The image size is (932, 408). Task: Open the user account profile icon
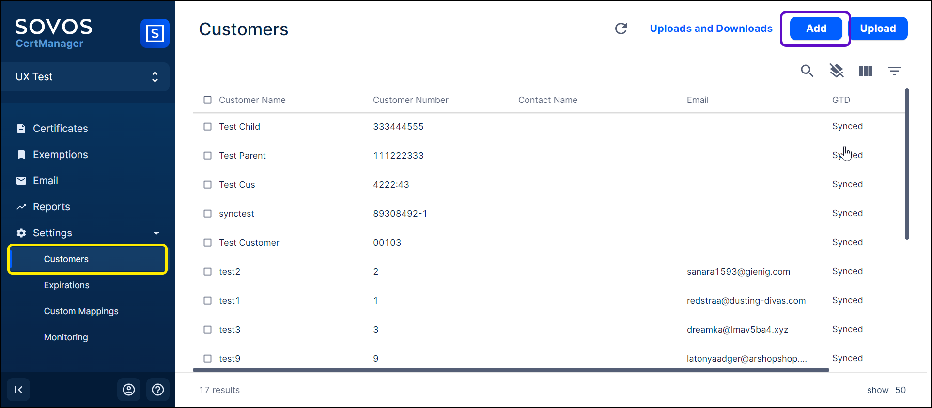pos(129,390)
